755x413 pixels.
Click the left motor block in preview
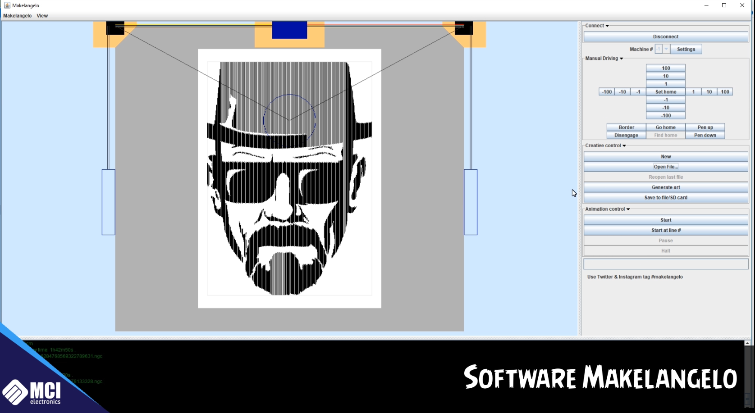pos(115,28)
